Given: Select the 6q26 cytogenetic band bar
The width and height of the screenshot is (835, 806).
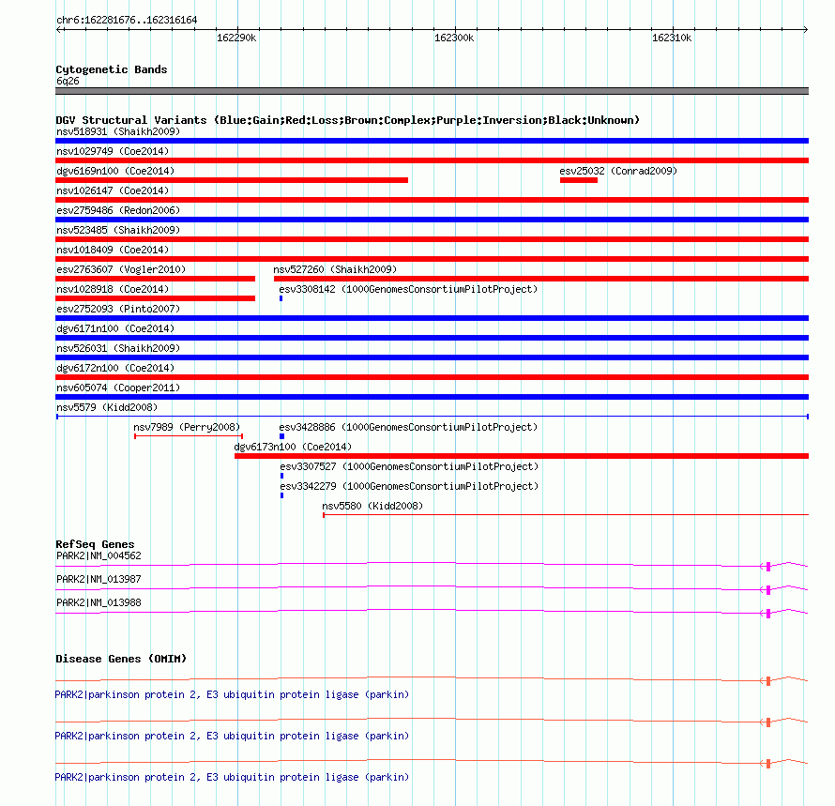Looking at the screenshot, I should pyautogui.click(x=432, y=91).
